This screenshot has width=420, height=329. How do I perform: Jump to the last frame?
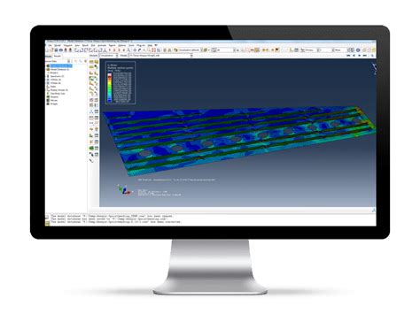click(x=365, y=56)
